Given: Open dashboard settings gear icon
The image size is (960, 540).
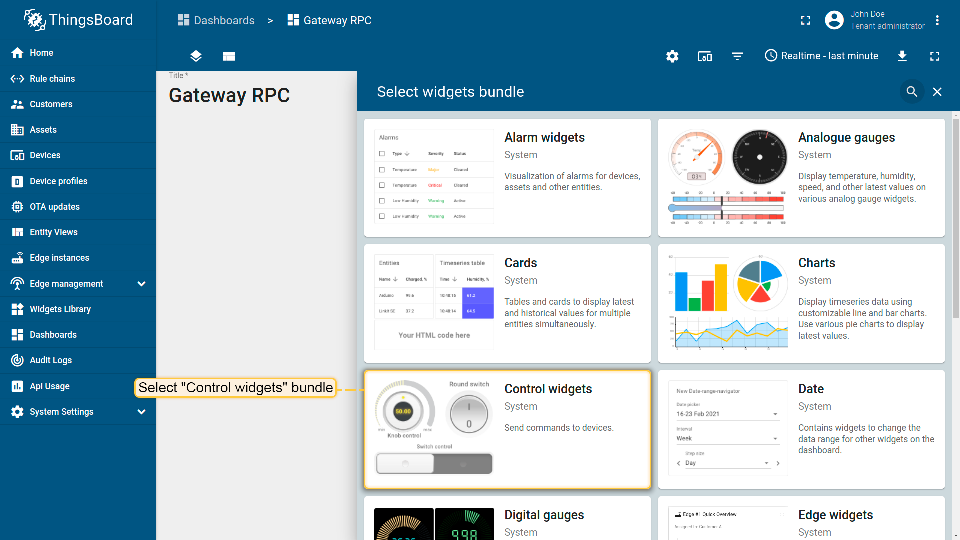Looking at the screenshot, I should tap(672, 56).
